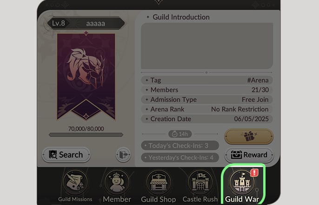Click the guild experience progress bar
The width and height of the screenshot is (319, 205).
[x=86, y=135]
